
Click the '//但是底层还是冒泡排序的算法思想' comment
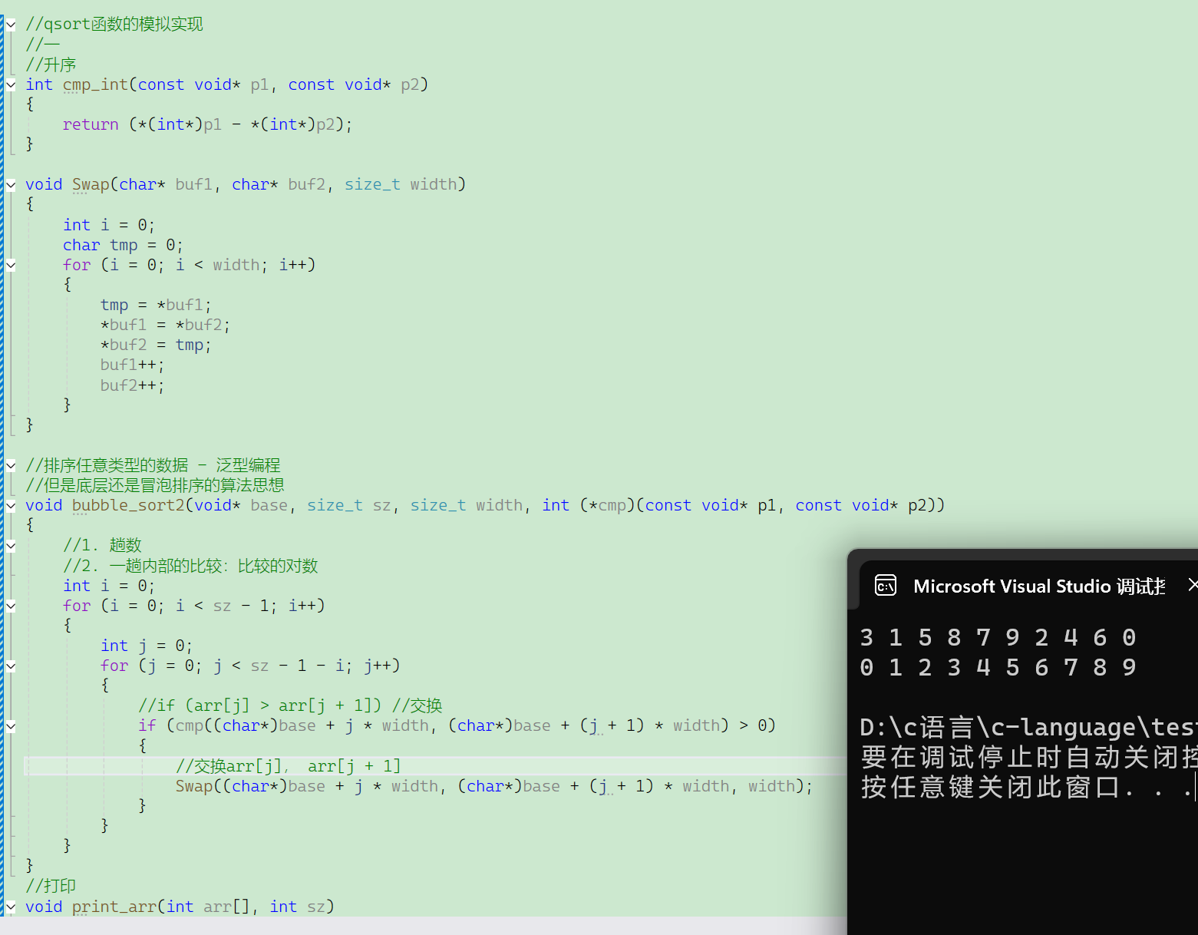click(x=155, y=485)
